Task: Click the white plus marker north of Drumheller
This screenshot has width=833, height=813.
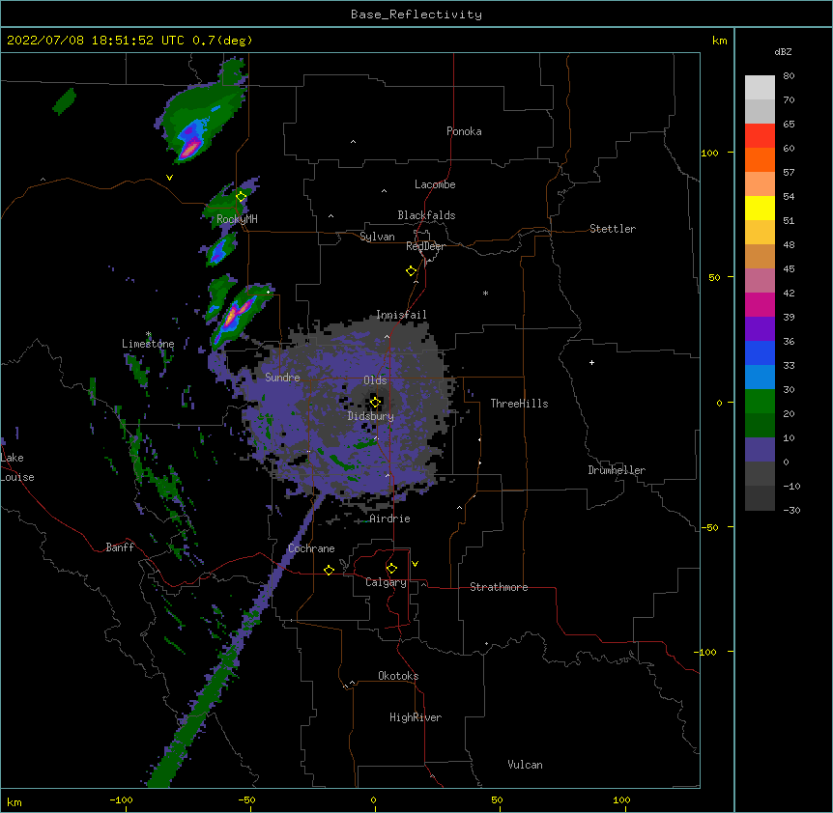Action: (x=591, y=362)
